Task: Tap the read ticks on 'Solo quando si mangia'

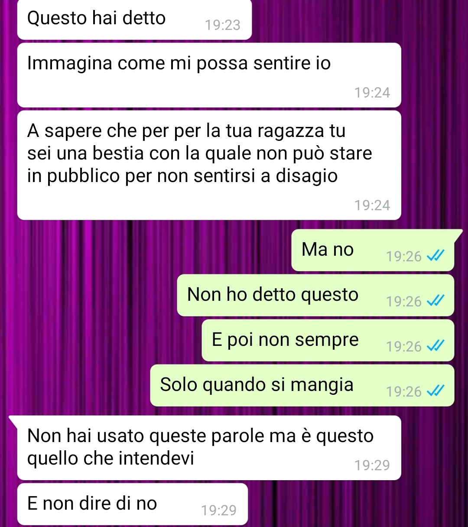Action: pos(435,392)
